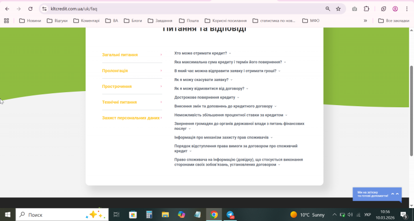Select the Прострочення category
The height and width of the screenshot is (221, 414).
tap(132, 86)
